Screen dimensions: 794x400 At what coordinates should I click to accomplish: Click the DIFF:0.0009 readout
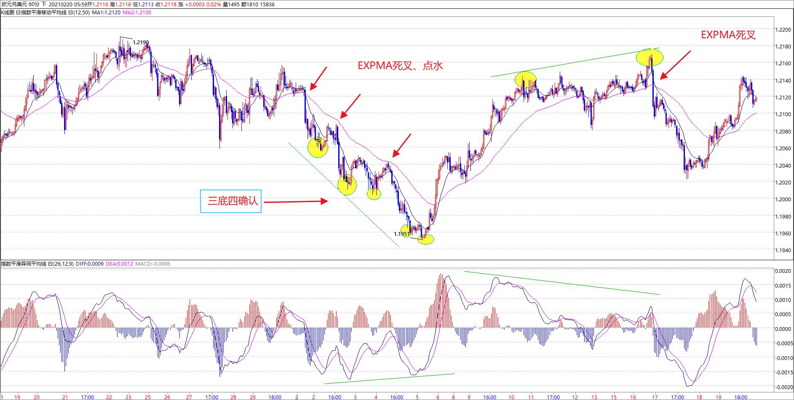90,264
